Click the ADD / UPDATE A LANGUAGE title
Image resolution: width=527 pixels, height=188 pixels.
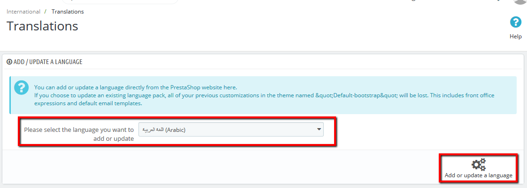[48, 62]
